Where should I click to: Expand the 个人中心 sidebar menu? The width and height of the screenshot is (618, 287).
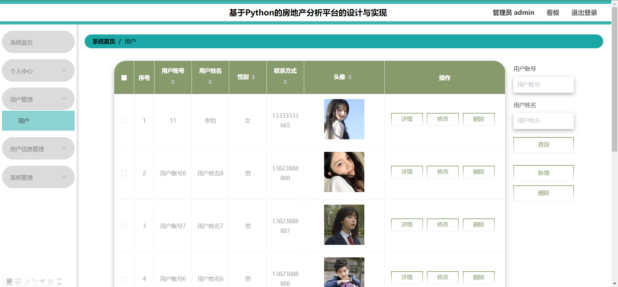pyautogui.click(x=38, y=70)
